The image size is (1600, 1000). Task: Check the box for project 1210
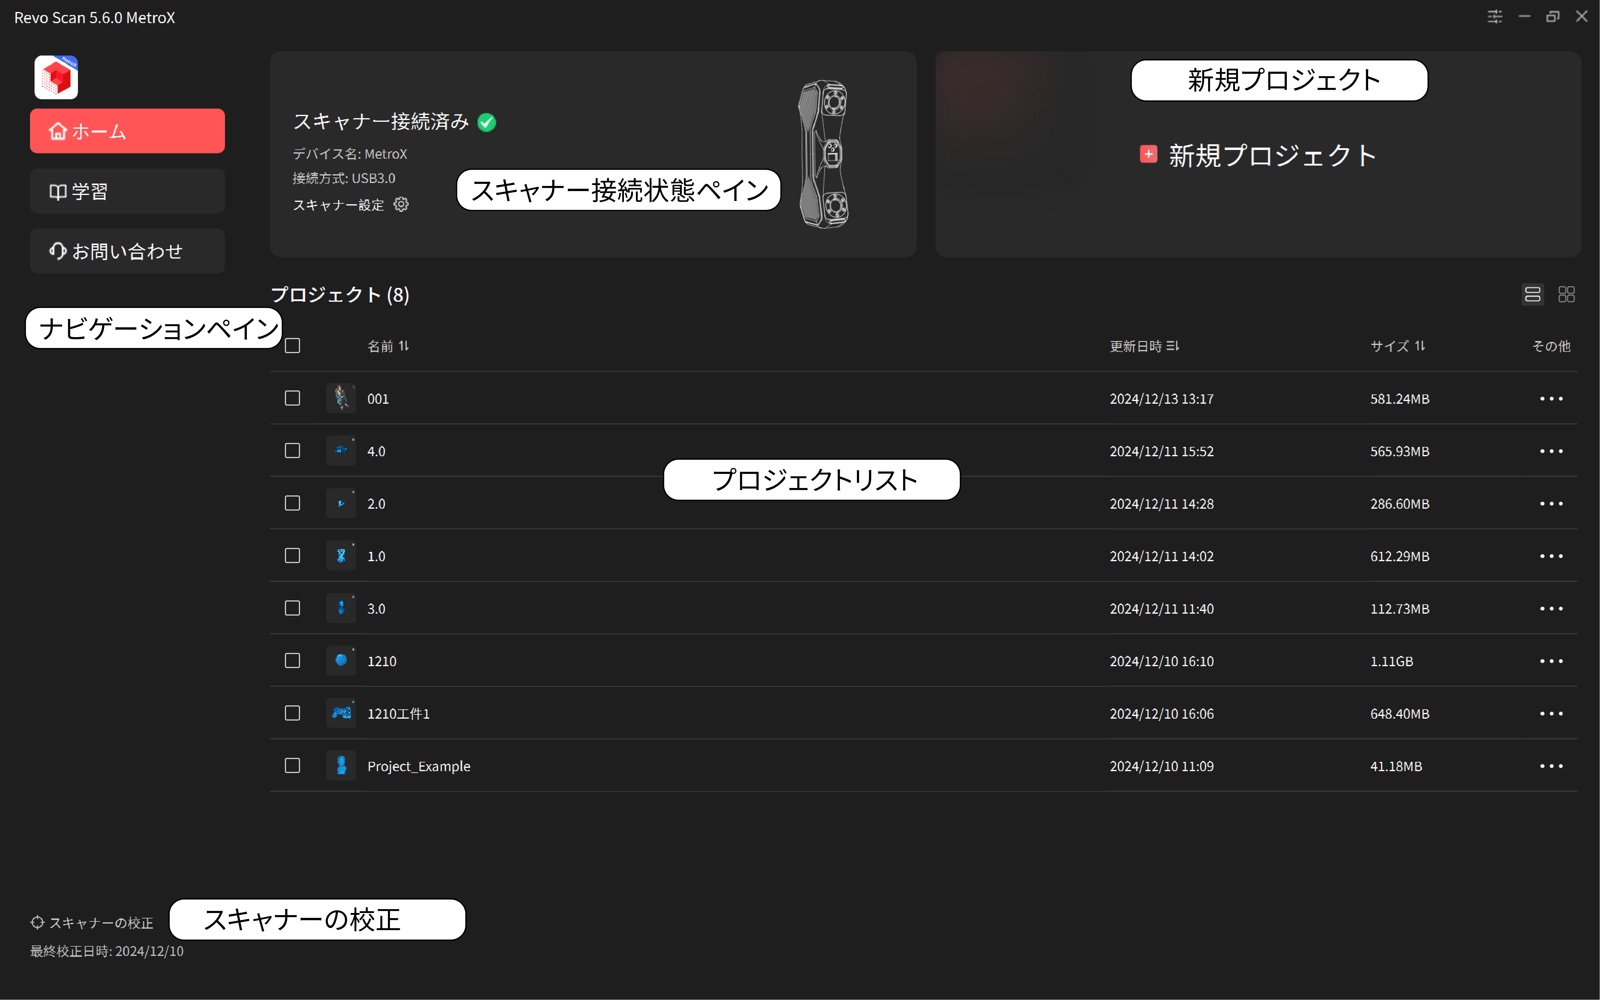coord(292,661)
